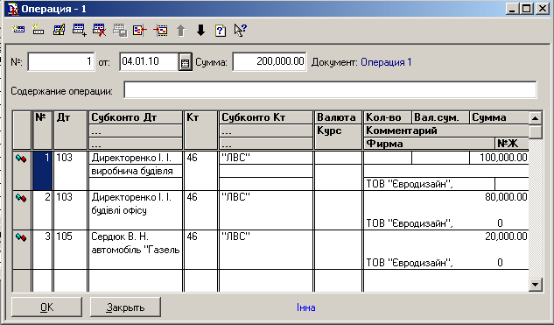Click the Закрыть button
Screen dimensions: 554x325
click(x=125, y=307)
